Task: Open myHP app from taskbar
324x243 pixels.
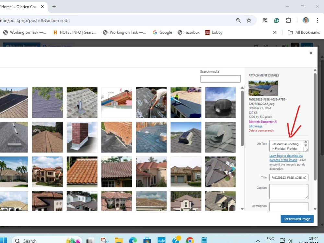Action: [161, 240]
